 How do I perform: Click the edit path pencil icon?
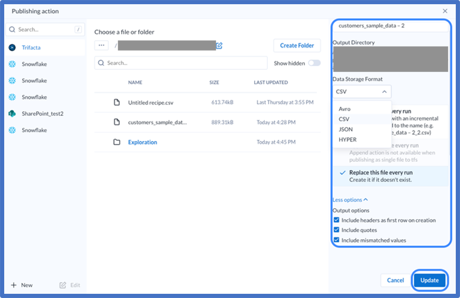click(219, 45)
